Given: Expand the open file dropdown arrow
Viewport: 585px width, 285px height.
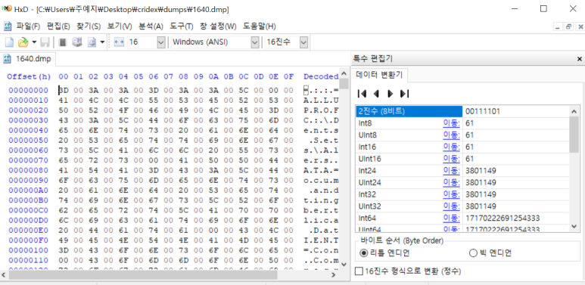Looking at the screenshot, I should 34,42.
